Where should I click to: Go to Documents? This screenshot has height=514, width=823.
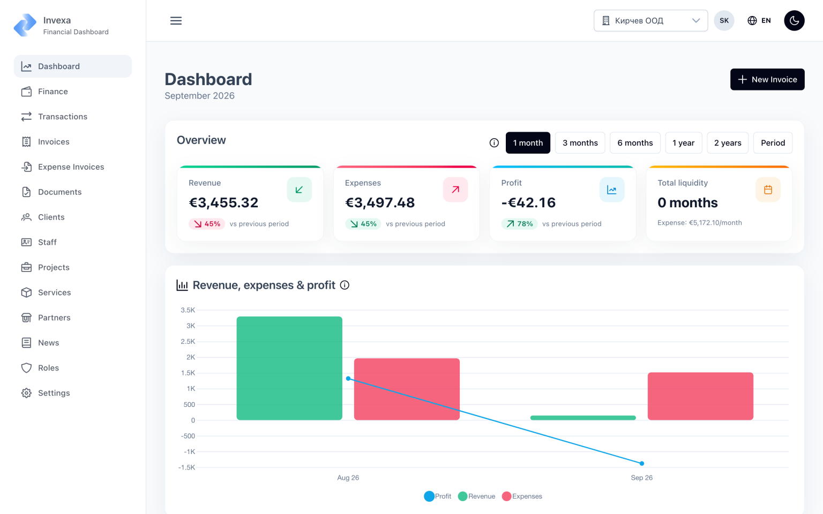tap(73, 192)
